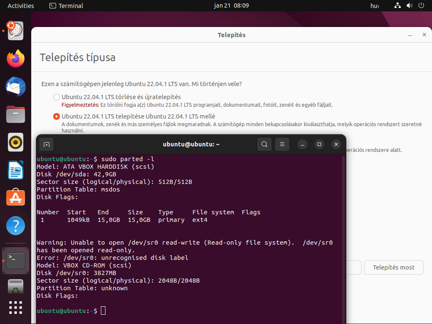Click the 'Telepítés most' button
The height and width of the screenshot is (324, 432).
click(x=394, y=267)
